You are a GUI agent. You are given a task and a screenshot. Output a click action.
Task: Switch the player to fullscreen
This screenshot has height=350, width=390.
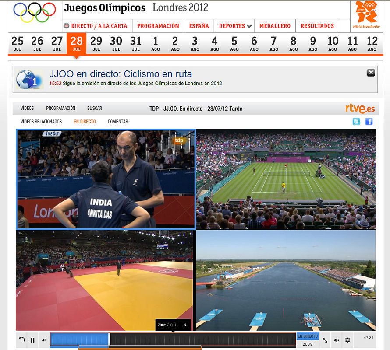point(325,340)
